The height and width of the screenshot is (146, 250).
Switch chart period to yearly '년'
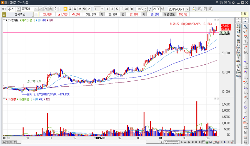pyautogui.click(x=89, y=9)
